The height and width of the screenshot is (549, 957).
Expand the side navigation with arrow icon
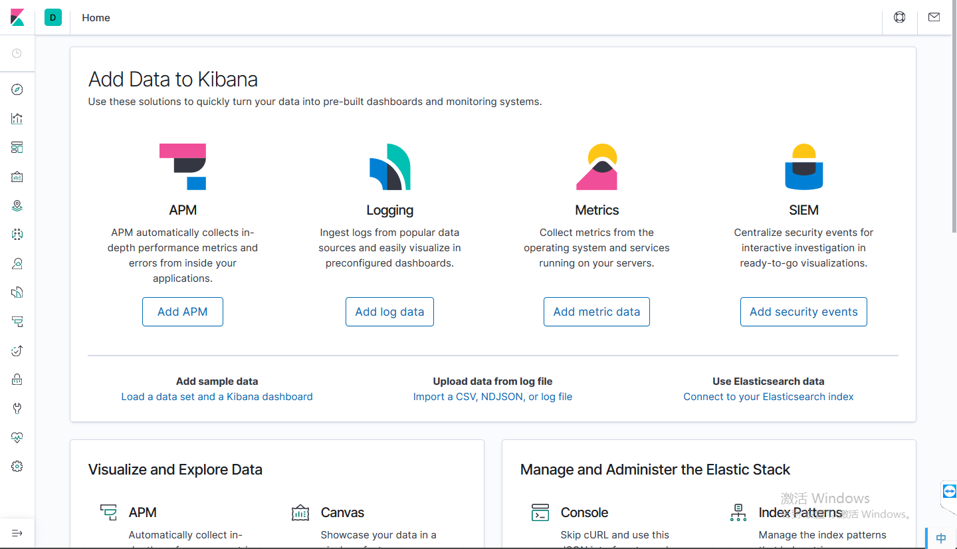pos(17,533)
